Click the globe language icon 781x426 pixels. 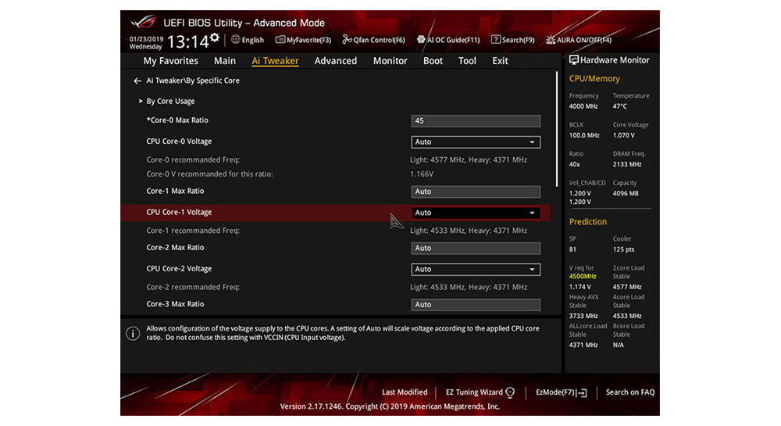[236, 39]
